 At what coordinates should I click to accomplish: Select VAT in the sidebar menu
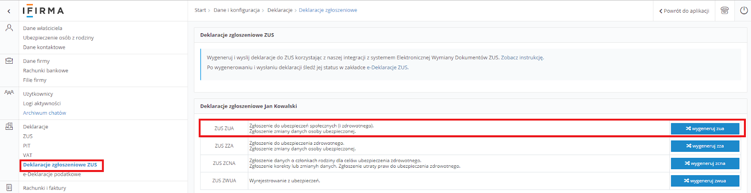28,155
